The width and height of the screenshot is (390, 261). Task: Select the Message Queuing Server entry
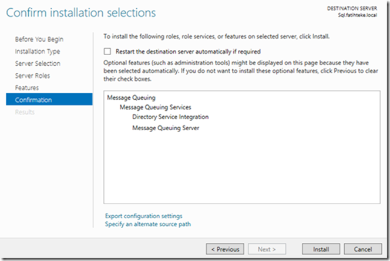[x=166, y=128]
